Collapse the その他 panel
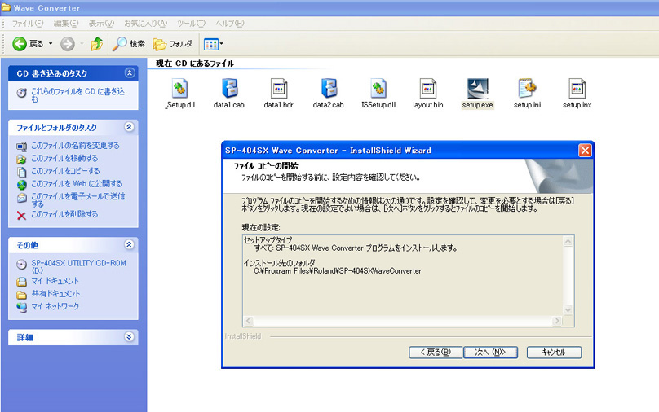Screen dimensions: 659x412 click(130, 244)
